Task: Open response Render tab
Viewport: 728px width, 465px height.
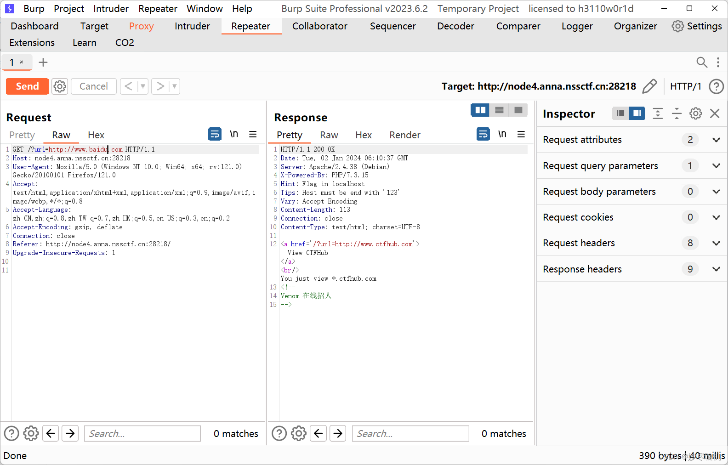Action: [x=405, y=135]
